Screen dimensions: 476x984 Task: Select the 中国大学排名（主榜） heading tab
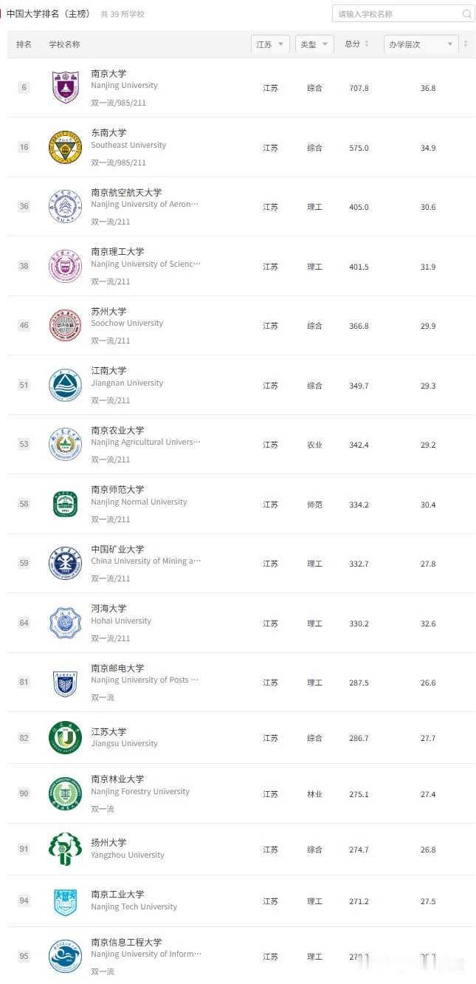coord(48,13)
